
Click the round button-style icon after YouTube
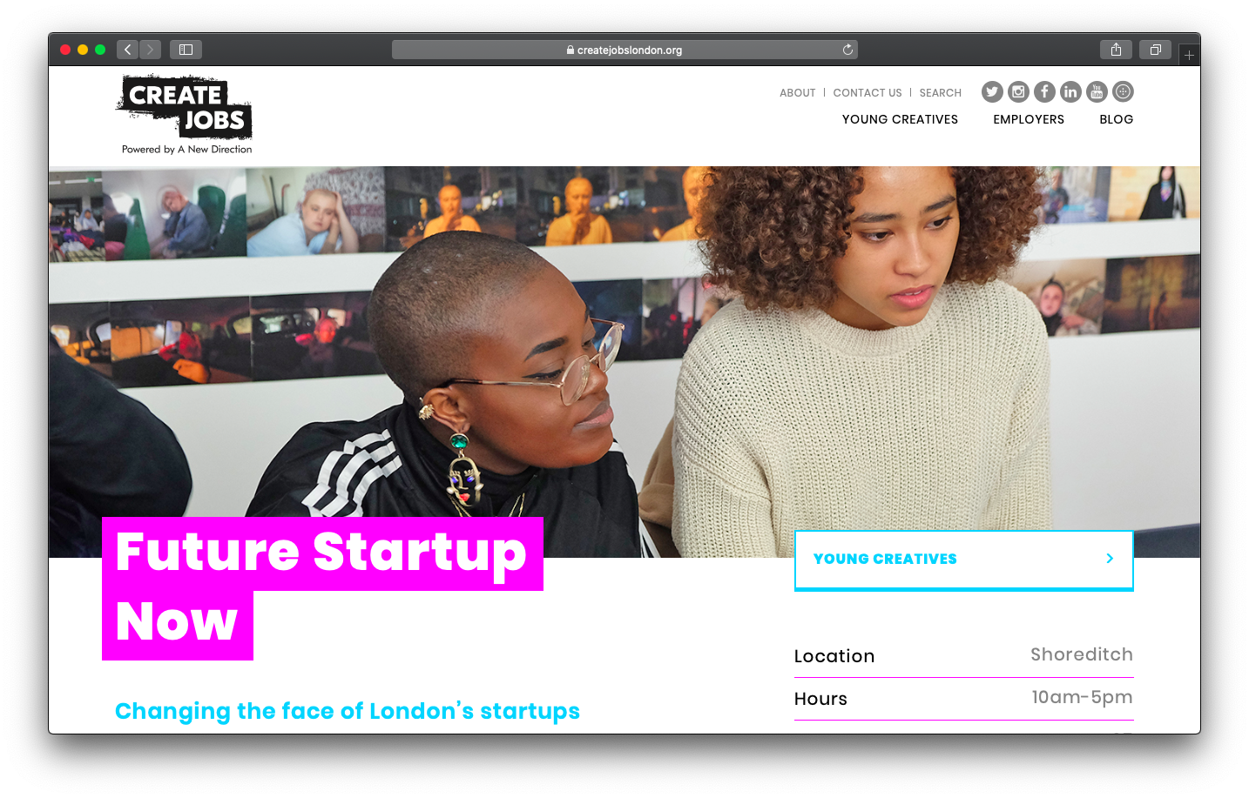pos(1123,91)
